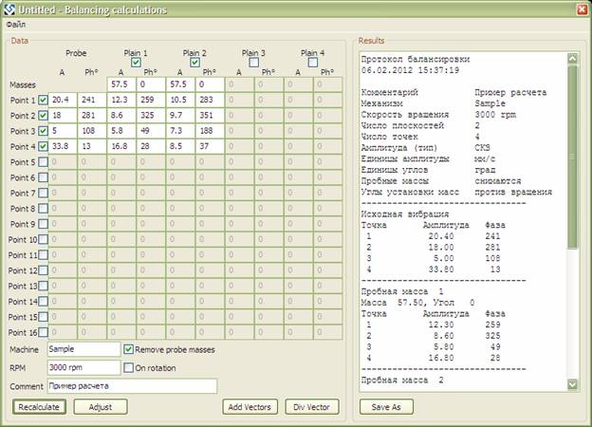Click Point 3 Probe phase 108
Screen dimensions: 592x427
click(x=92, y=131)
